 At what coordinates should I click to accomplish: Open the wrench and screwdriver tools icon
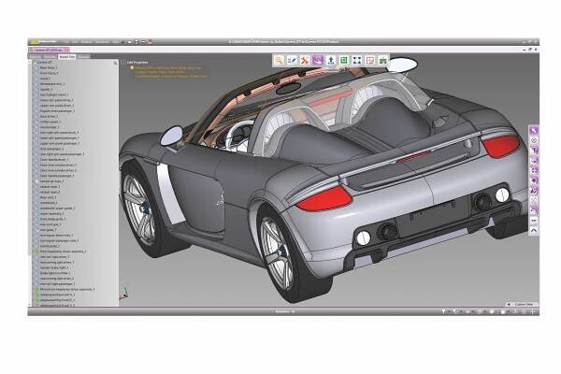tap(305, 61)
